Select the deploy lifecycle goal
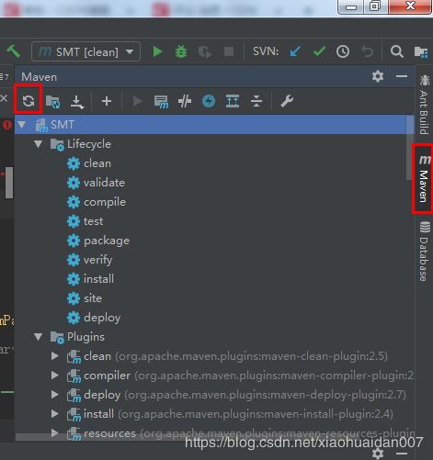The height and width of the screenshot is (460, 433). tap(94, 318)
